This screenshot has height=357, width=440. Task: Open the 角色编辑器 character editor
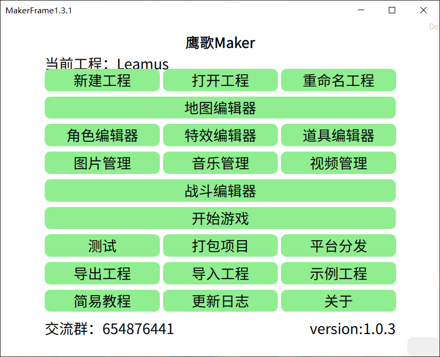(x=102, y=135)
